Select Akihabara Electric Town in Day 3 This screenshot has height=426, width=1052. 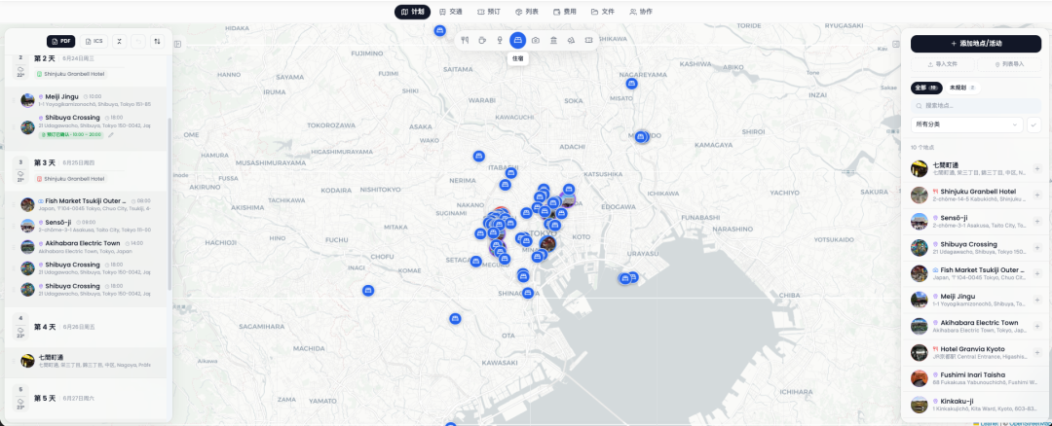pos(88,246)
